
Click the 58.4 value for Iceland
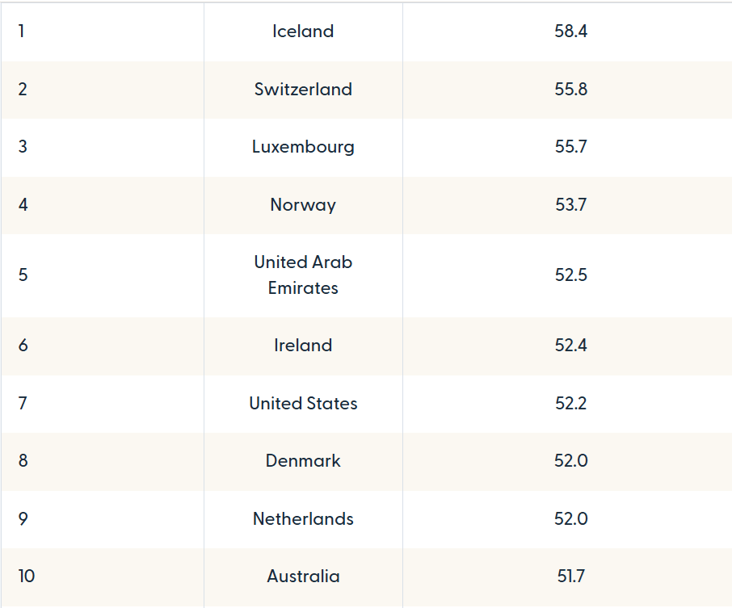tap(570, 31)
